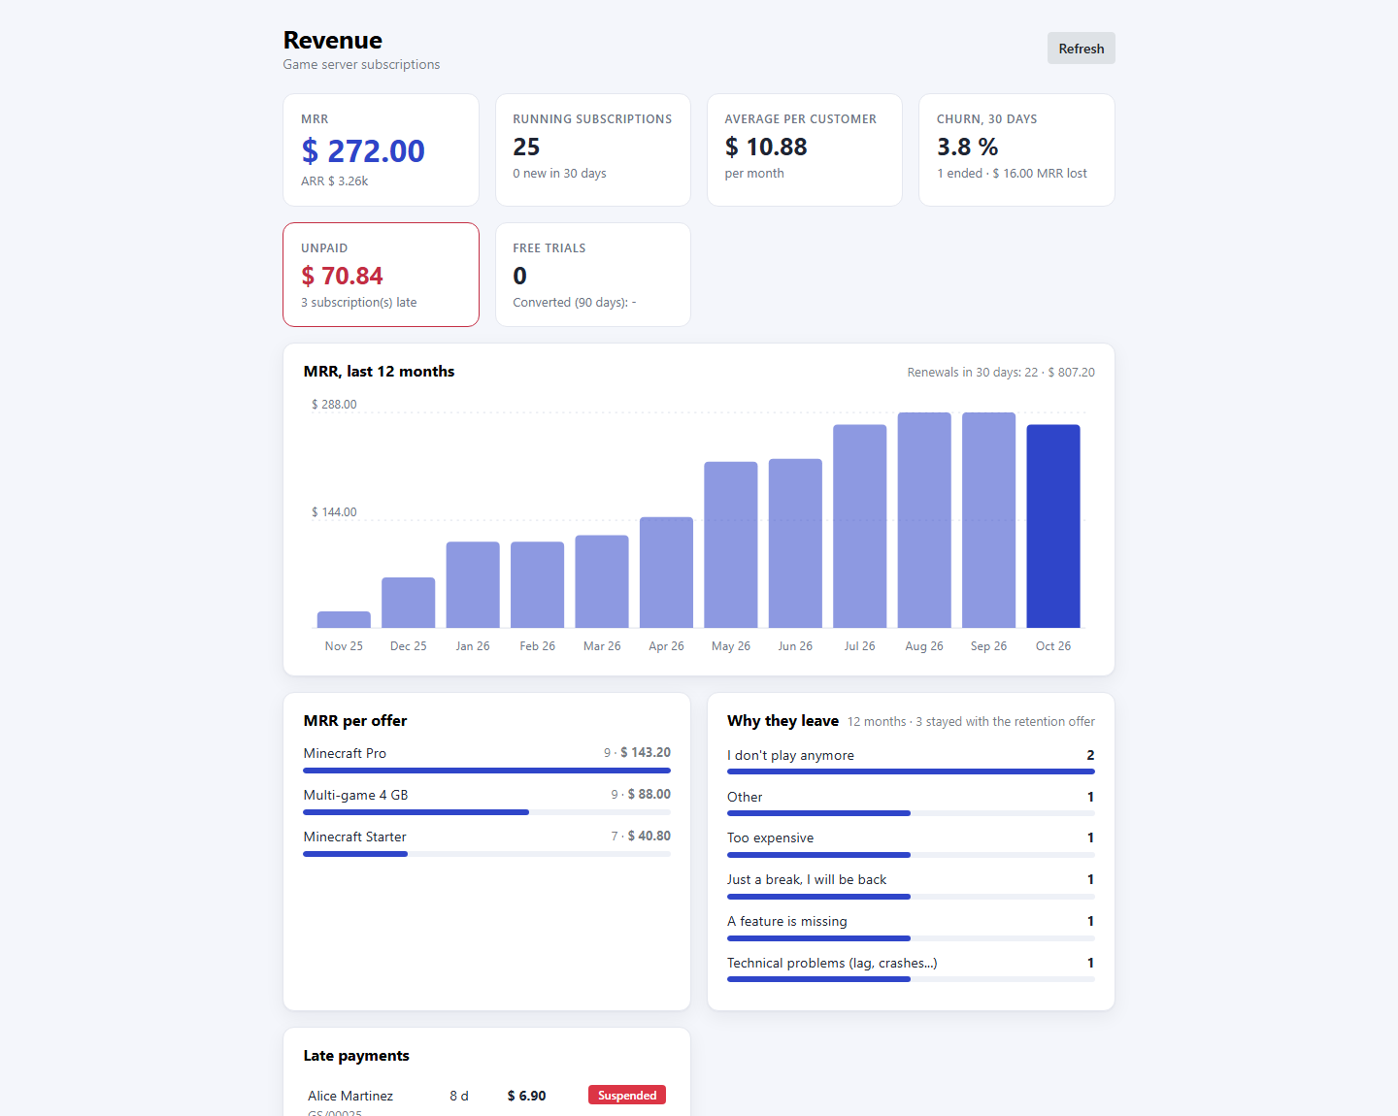The image size is (1398, 1116).
Task: Click the 'Alice Martinez' late payment name
Action: click(x=350, y=1096)
